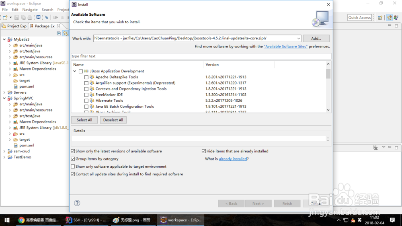Check the JBoss Application Development category checkbox
This screenshot has width=402, height=226.
[x=81, y=71]
